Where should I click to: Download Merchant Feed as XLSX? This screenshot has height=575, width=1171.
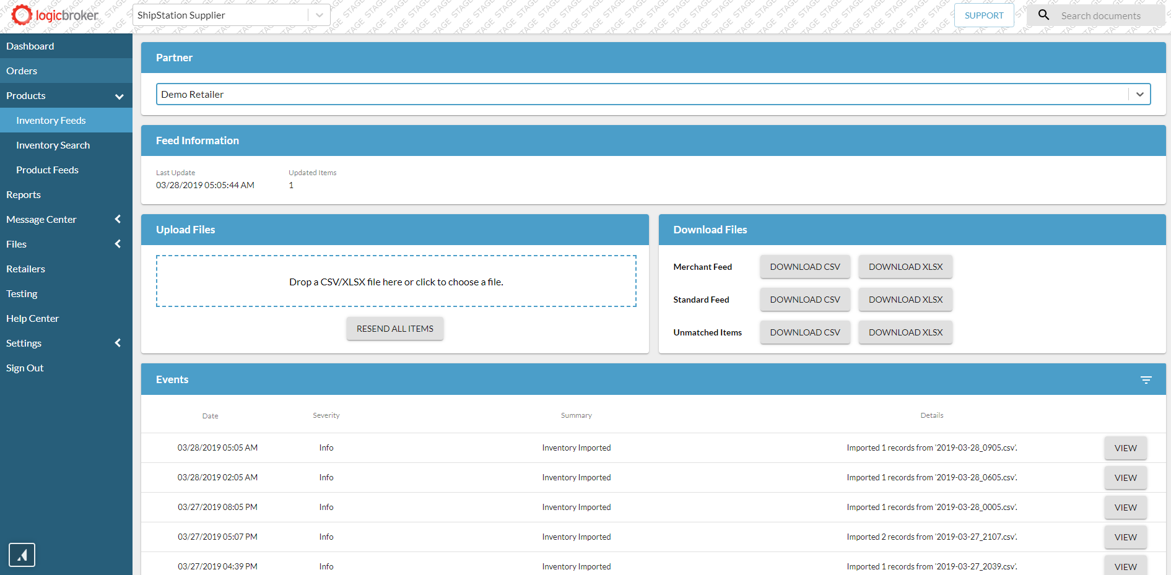point(905,267)
